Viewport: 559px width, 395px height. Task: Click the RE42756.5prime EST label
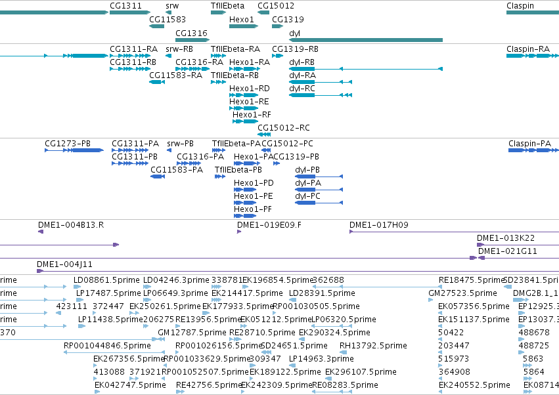(209, 385)
